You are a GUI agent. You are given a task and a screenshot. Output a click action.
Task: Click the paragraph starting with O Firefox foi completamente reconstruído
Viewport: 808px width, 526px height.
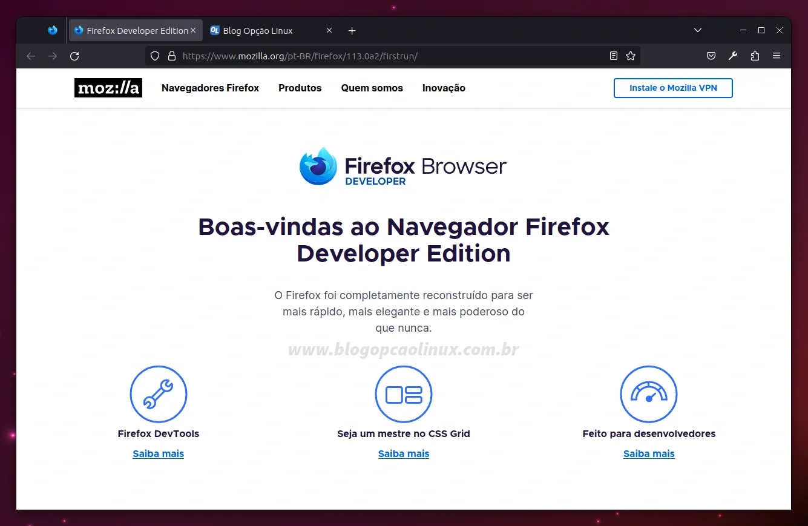tap(404, 312)
